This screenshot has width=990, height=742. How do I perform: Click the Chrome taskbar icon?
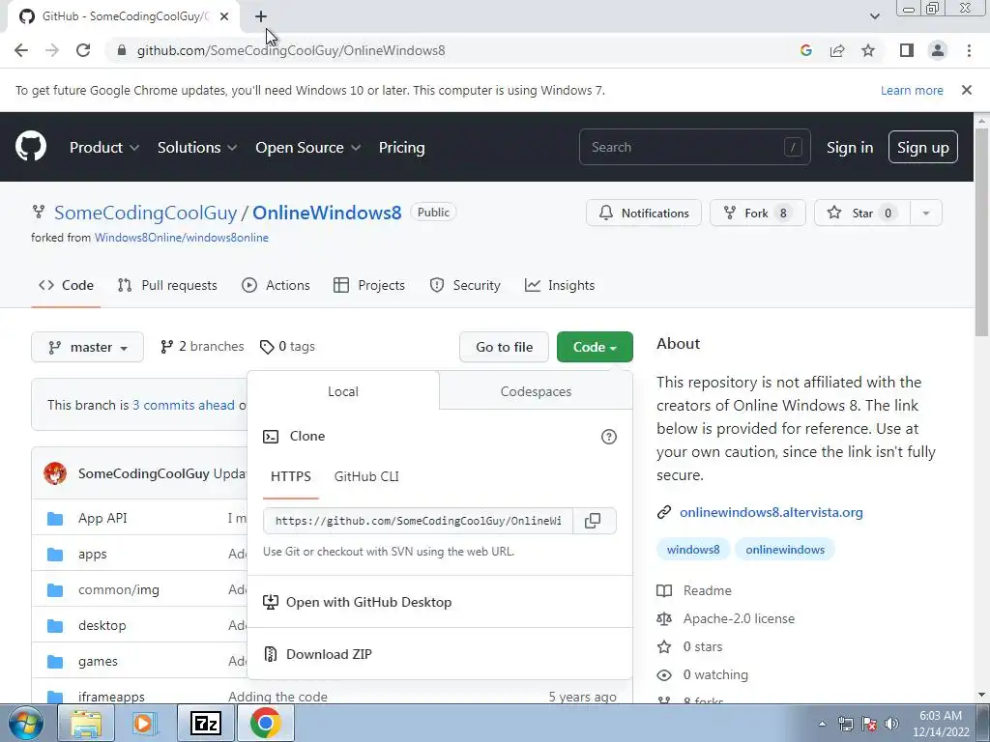pyautogui.click(x=266, y=723)
